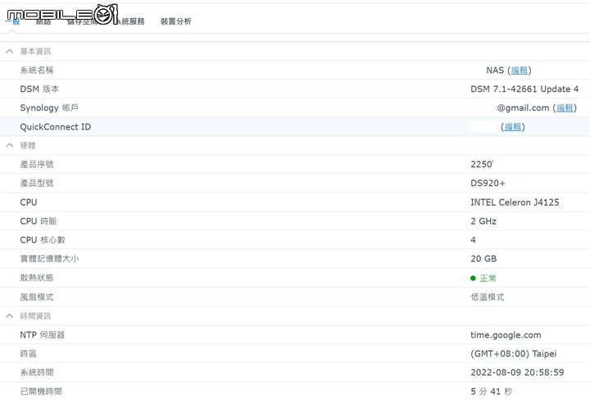Click the Synology 帳戶 label
Image resolution: width=590 pixels, height=400 pixels.
(49, 108)
